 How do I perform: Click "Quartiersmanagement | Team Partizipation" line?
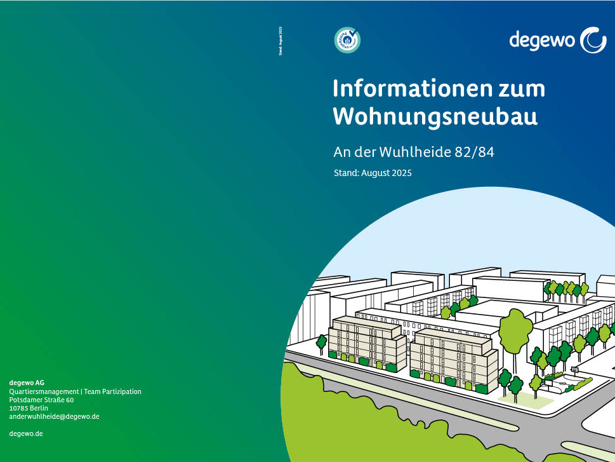(76, 391)
